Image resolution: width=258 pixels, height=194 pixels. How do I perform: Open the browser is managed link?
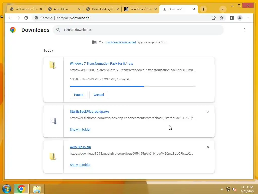121,42
